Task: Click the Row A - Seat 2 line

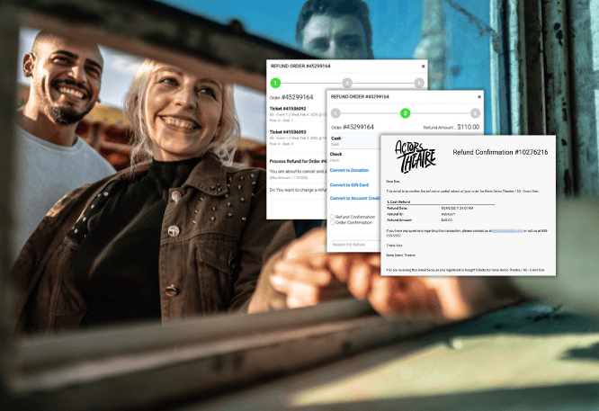Action: [x=282, y=144]
